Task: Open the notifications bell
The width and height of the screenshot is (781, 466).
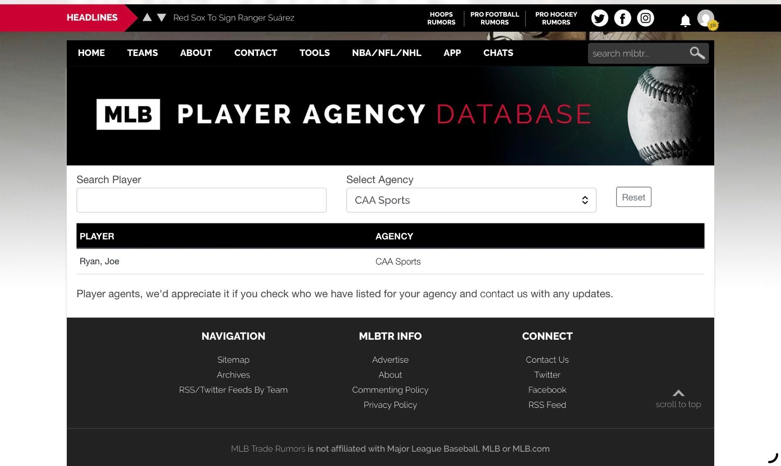Action: 685,20
